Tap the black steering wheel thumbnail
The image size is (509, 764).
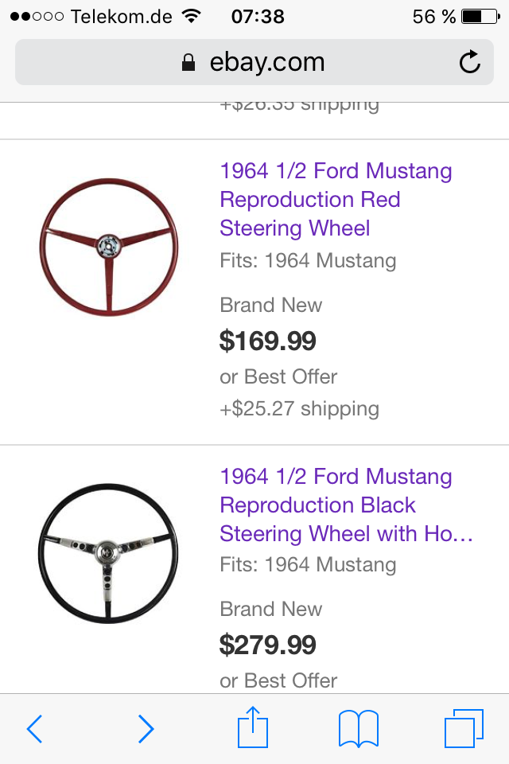[108, 553]
